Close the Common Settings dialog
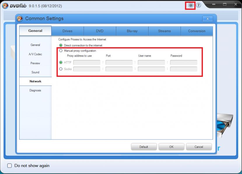 click(208, 19)
